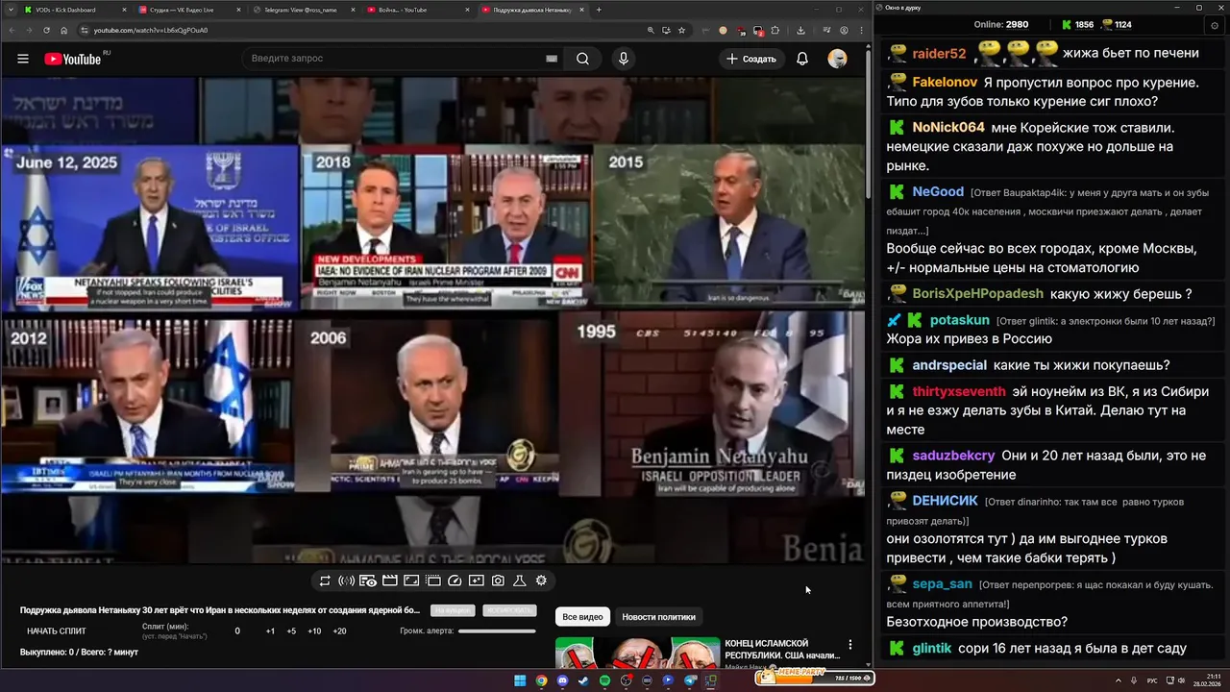Click the flask experiments icon

coord(520,581)
